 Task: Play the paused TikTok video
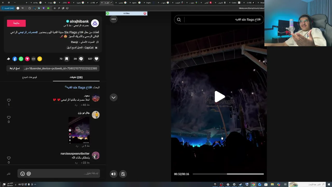coord(219,97)
